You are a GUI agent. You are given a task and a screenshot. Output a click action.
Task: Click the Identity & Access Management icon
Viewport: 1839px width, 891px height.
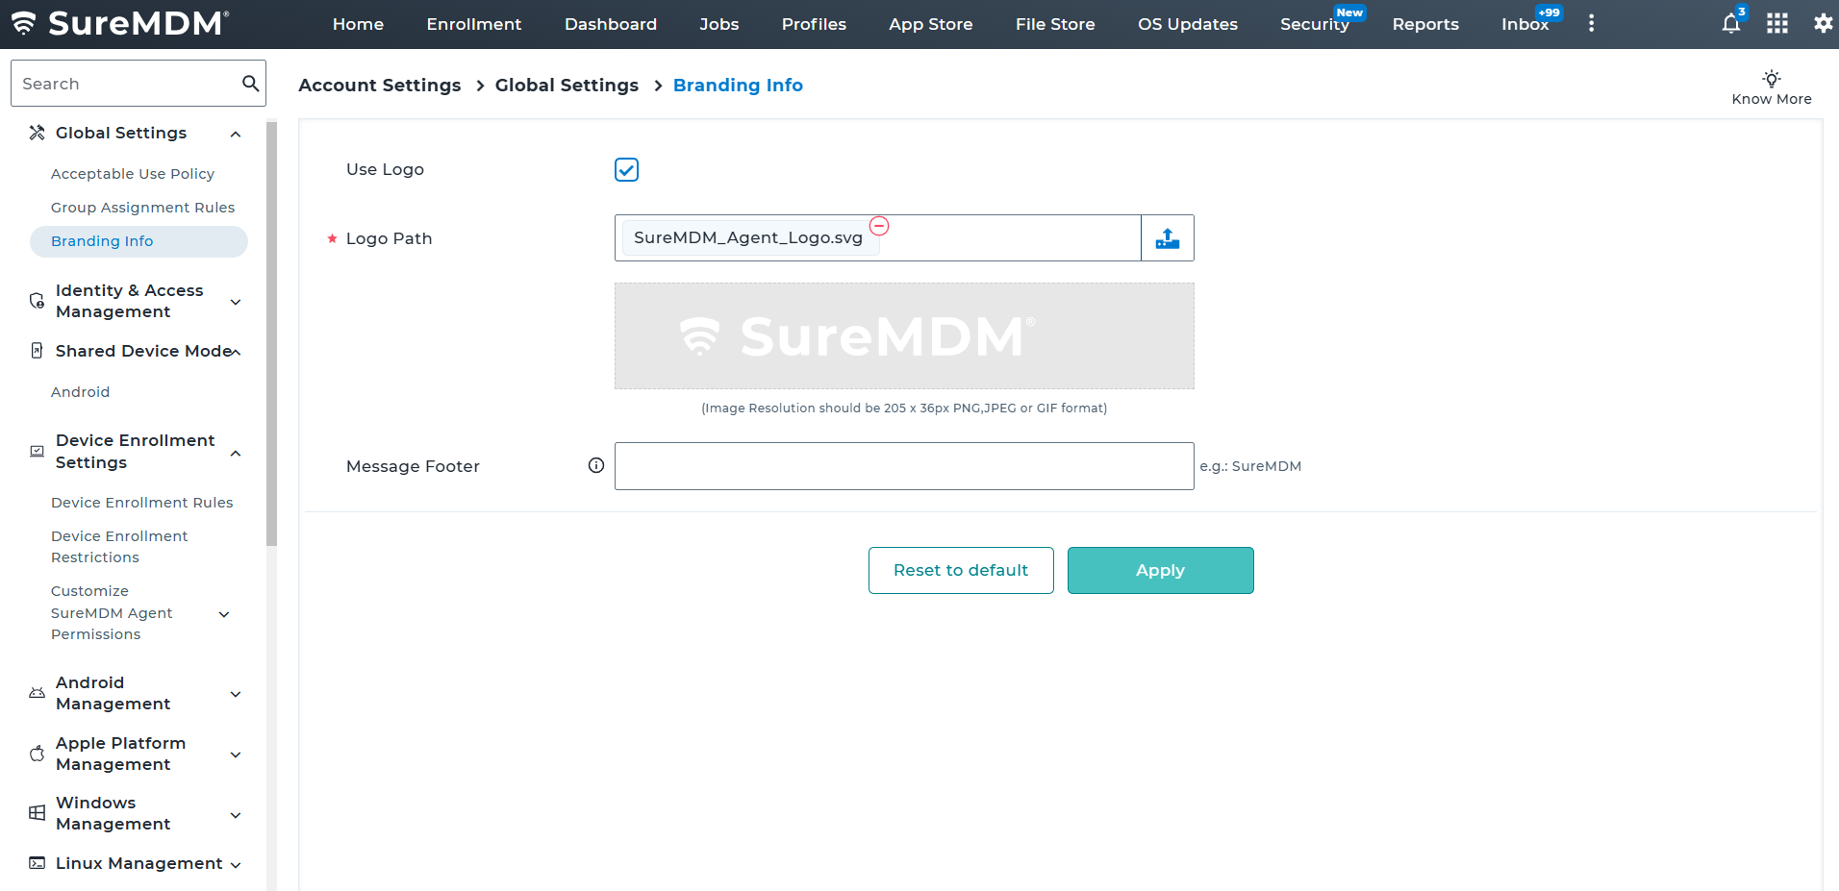[37, 301]
